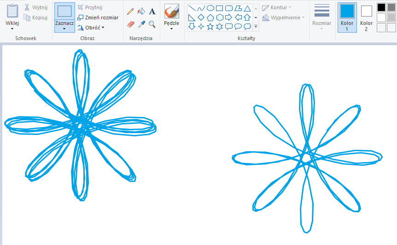Image resolution: width=397 pixels, height=245 pixels.
Task: Choose the five-point star shape
Action: 210,26
